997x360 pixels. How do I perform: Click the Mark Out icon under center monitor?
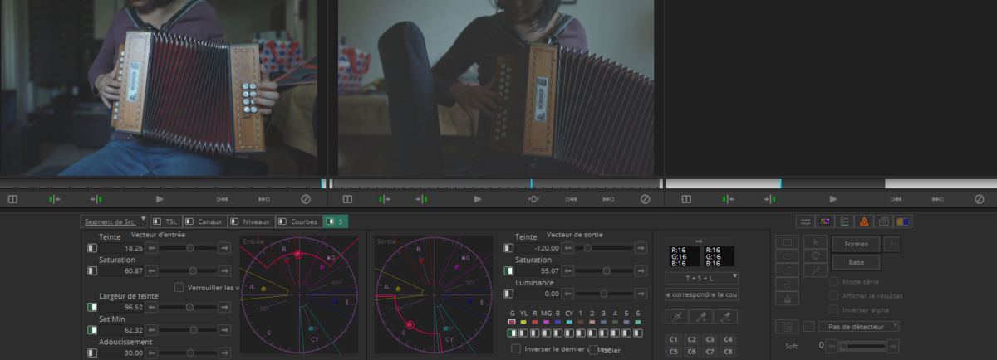tap(423, 199)
